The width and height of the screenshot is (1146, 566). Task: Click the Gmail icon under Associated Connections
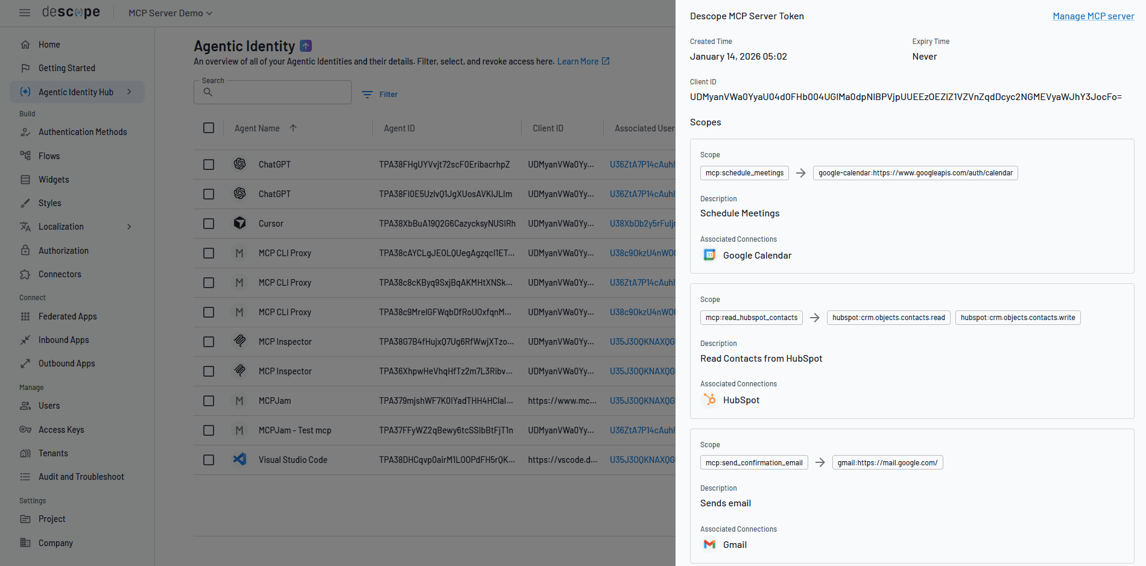click(x=709, y=544)
